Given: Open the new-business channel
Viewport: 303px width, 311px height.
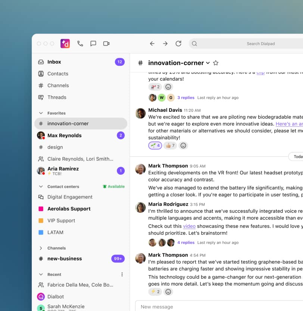Looking at the screenshot, I should (x=81, y=259).
